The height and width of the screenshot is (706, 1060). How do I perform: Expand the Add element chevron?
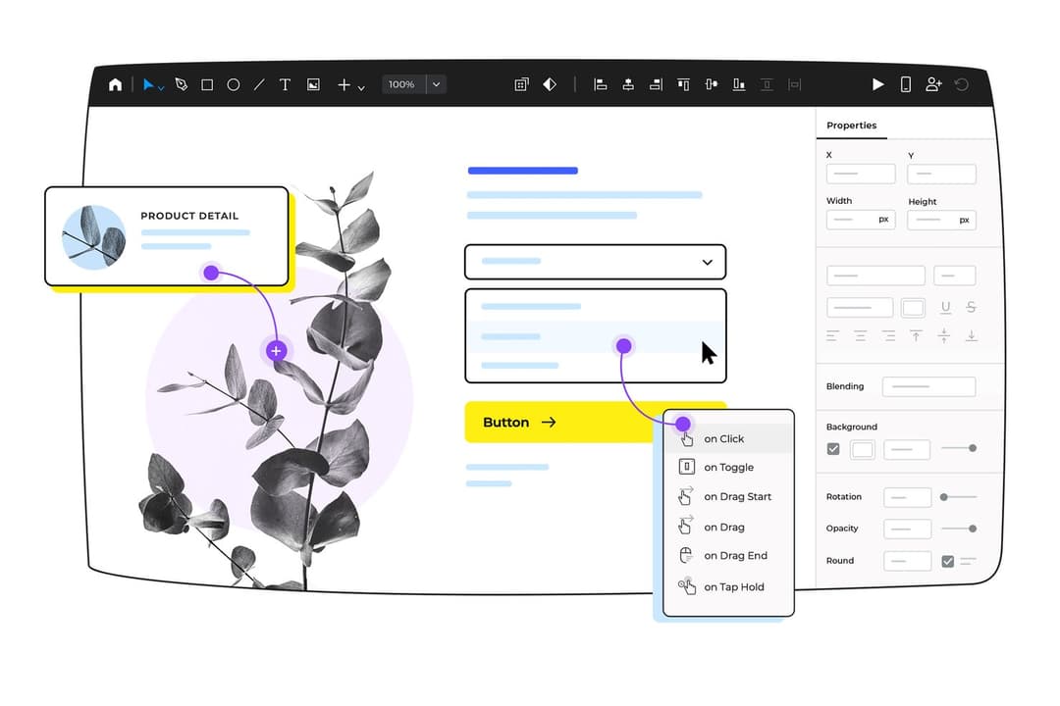[361, 88]
